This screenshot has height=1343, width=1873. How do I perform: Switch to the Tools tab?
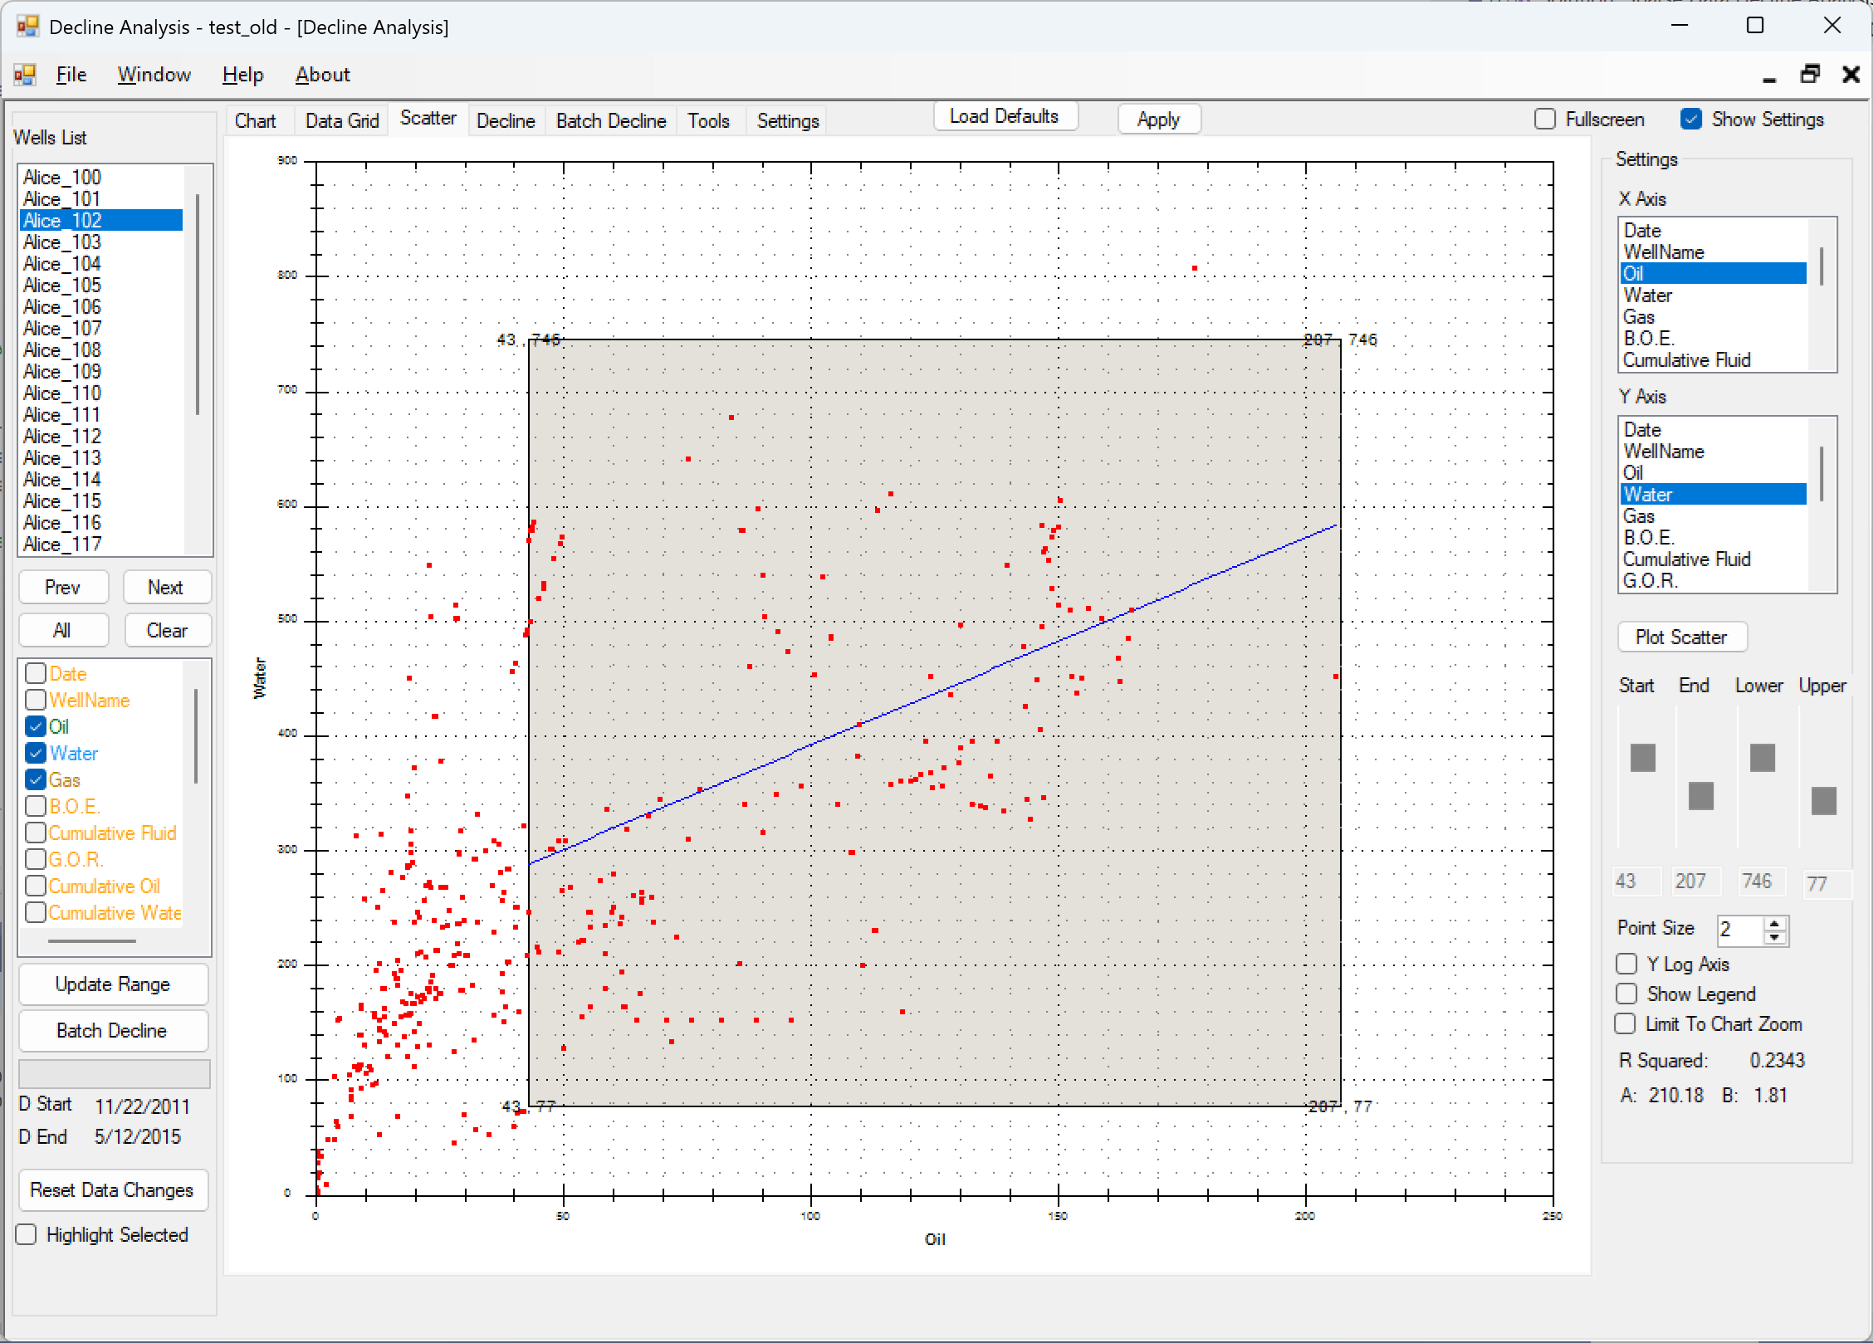(x=708, y=121)
